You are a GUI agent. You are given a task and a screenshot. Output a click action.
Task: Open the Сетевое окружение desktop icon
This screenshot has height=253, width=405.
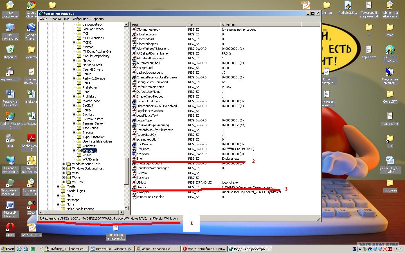coord(10,164)
